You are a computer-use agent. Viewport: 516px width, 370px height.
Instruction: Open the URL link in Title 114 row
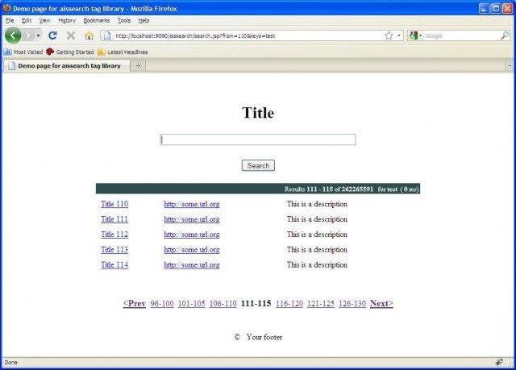[x=192, y=264]
